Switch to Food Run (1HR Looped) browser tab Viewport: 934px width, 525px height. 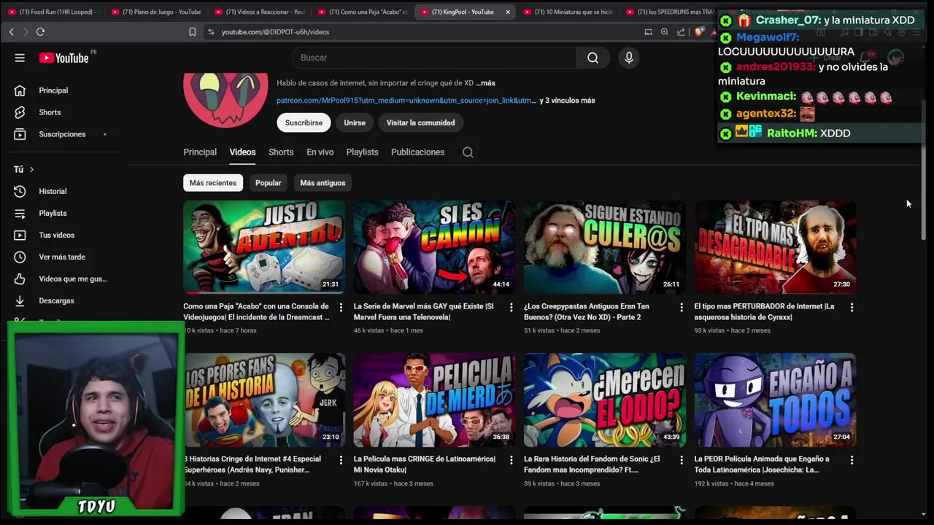point(51,12)
